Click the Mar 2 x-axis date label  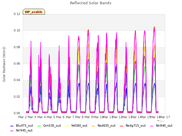[22, 117]
